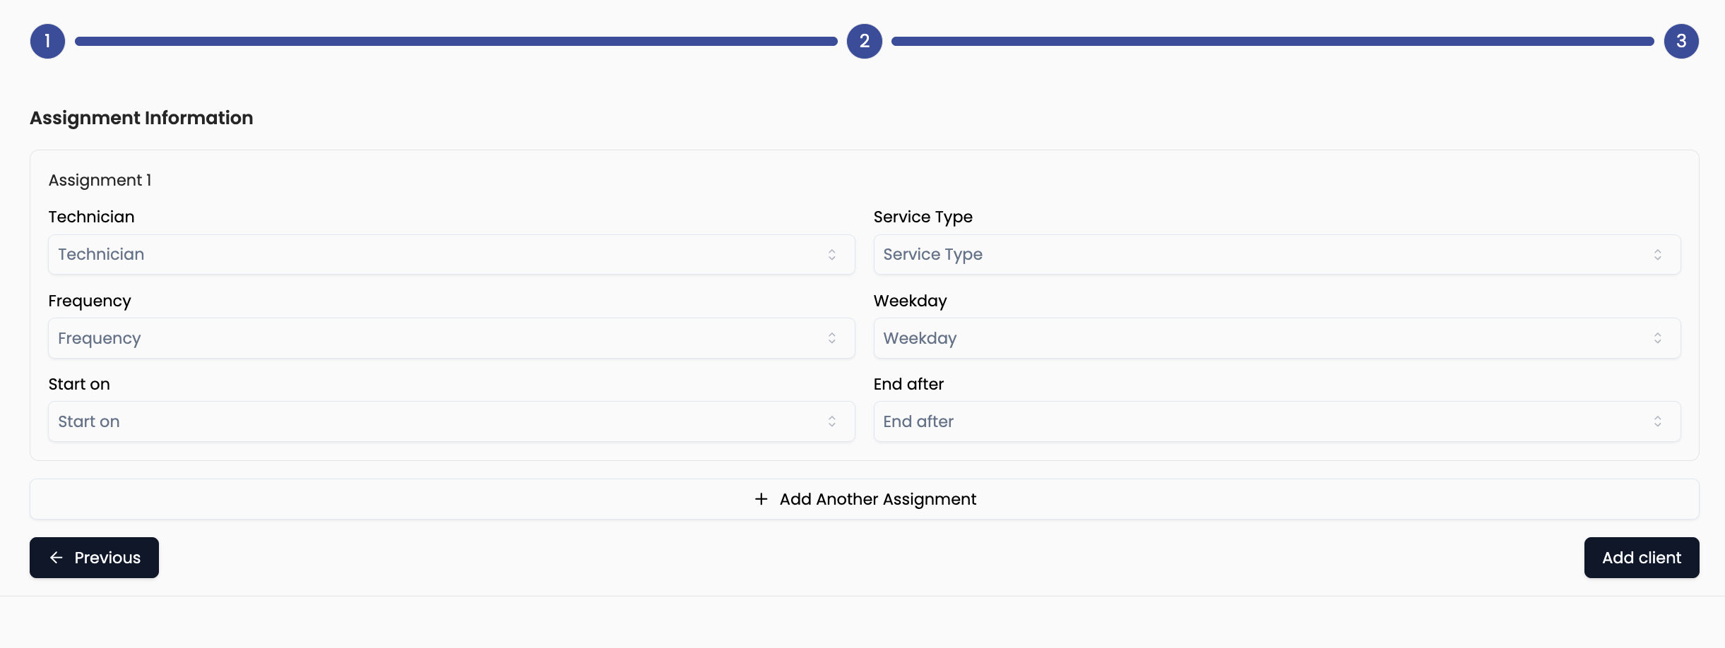Click the back arrow icon in Previous button
The image size is (1725, 648).
(57, 558)
